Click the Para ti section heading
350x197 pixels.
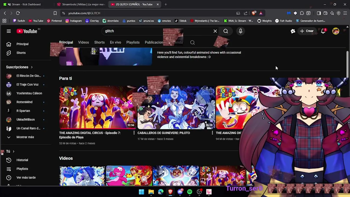[66, 79]
